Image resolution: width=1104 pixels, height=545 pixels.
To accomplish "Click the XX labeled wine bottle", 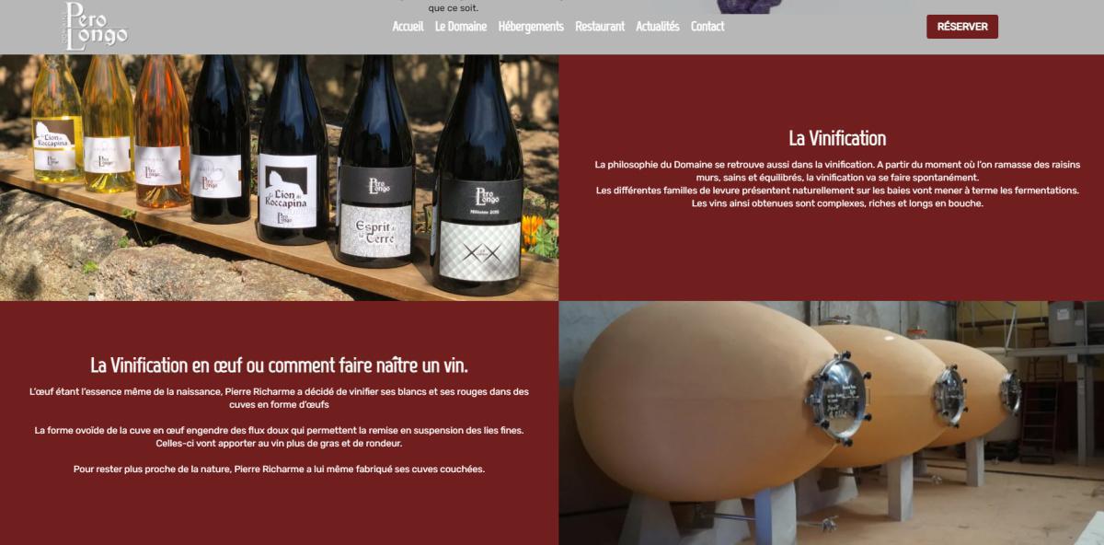I will pos(477,175).
